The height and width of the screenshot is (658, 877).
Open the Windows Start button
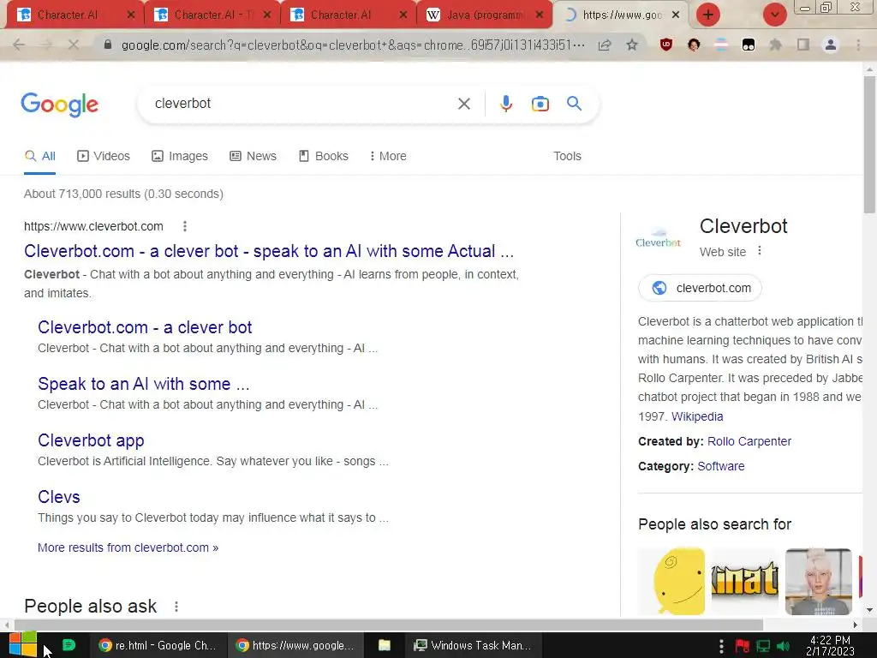(x=23, y=645)
